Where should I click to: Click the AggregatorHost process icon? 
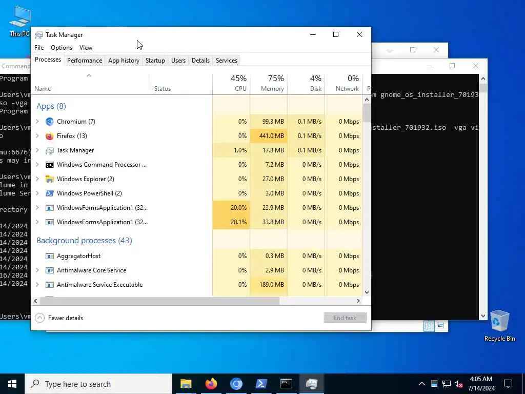[x=50, y=256]
